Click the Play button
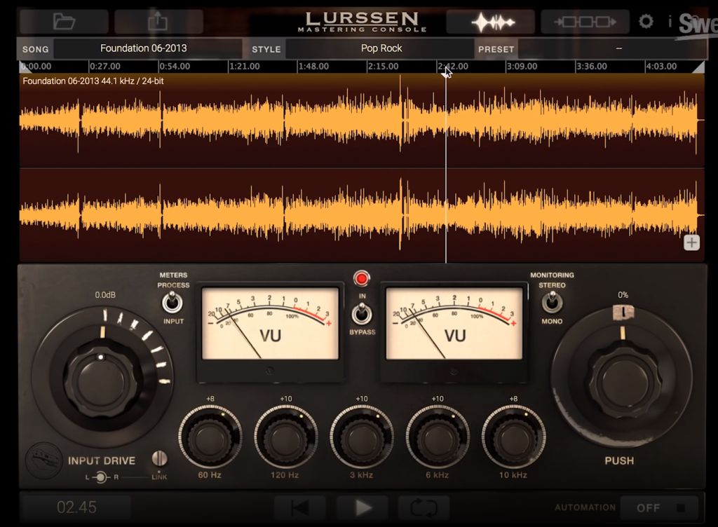Viewport: 718px width, 527px height. click(363, 508)
